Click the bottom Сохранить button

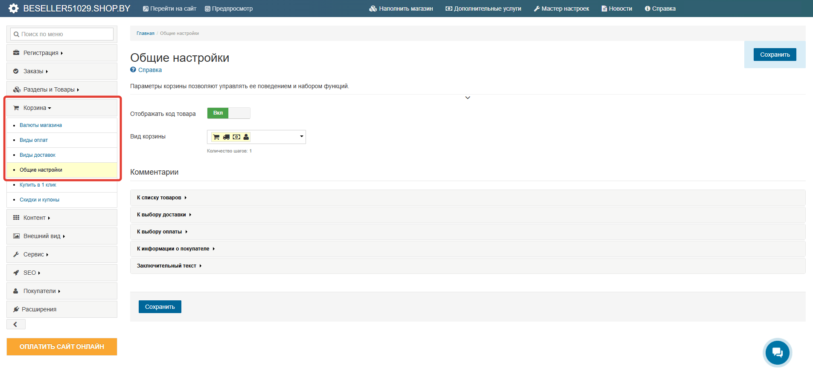click(x=160, y=307)
